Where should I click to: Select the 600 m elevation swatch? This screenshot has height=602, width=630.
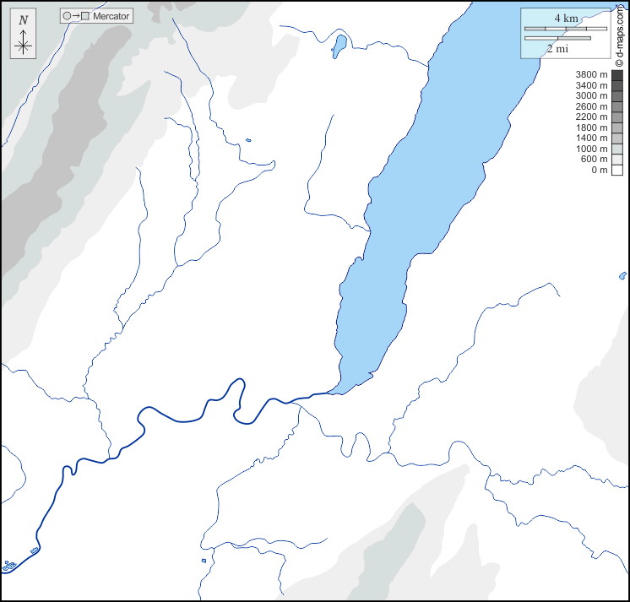[x=617, y=159]
